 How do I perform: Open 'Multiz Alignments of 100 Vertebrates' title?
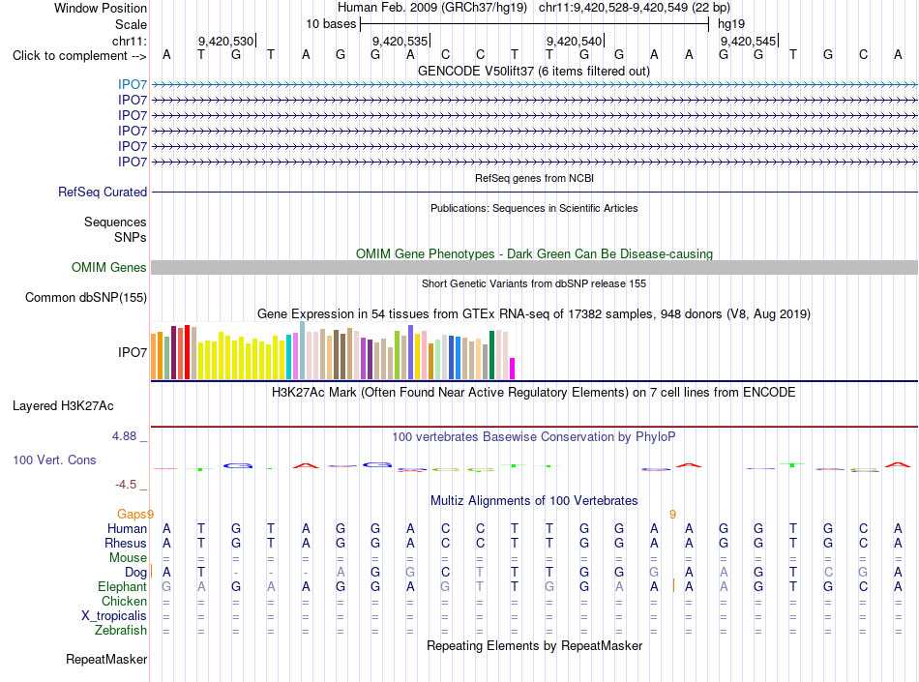pyautogui.click(x=534, y=501)
